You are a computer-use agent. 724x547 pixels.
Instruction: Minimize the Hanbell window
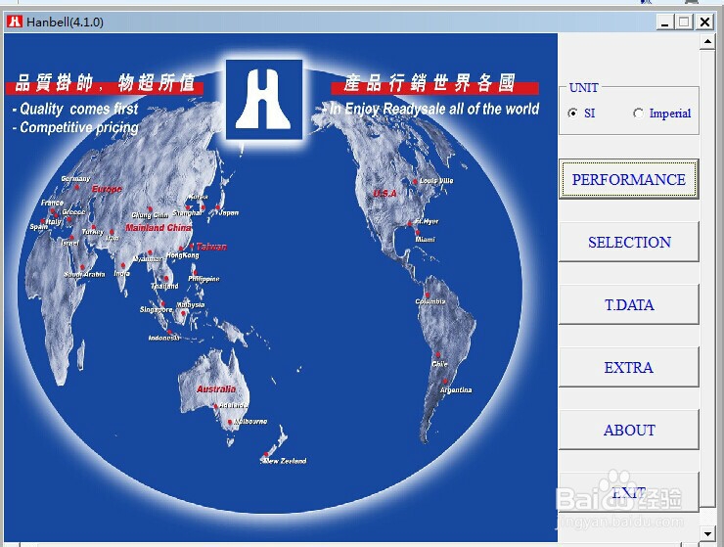(665, 22)
